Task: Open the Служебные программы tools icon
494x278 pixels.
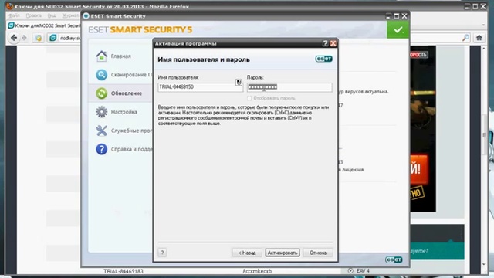Action: click(101, 131)
